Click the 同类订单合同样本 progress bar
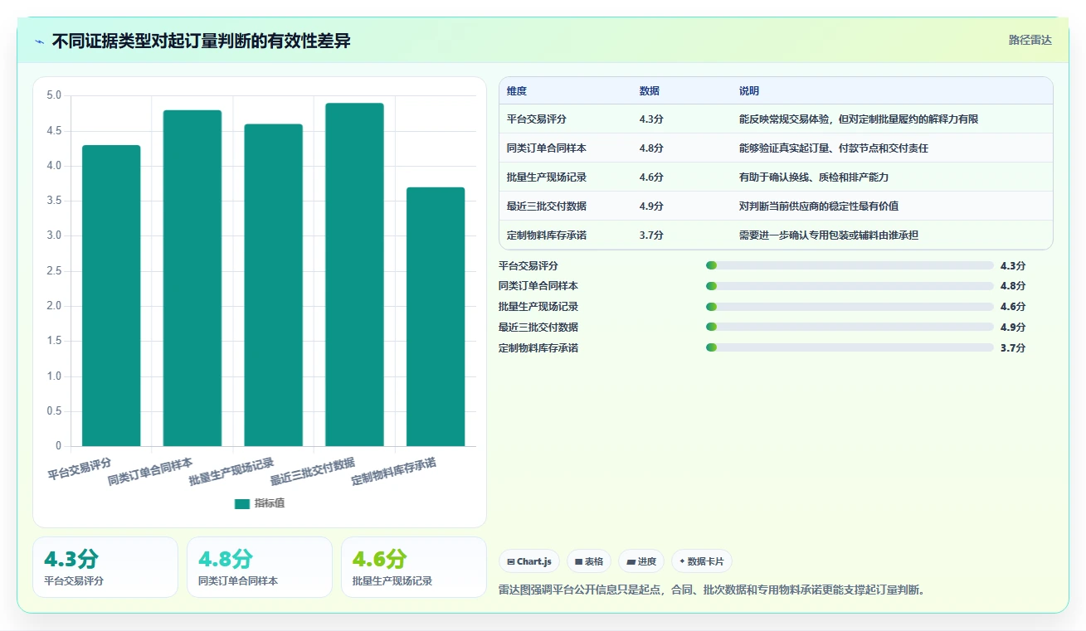The image size is (1086, 631). 850,286
